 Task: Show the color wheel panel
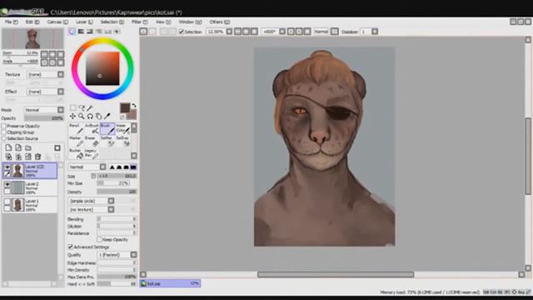[72, 32]
